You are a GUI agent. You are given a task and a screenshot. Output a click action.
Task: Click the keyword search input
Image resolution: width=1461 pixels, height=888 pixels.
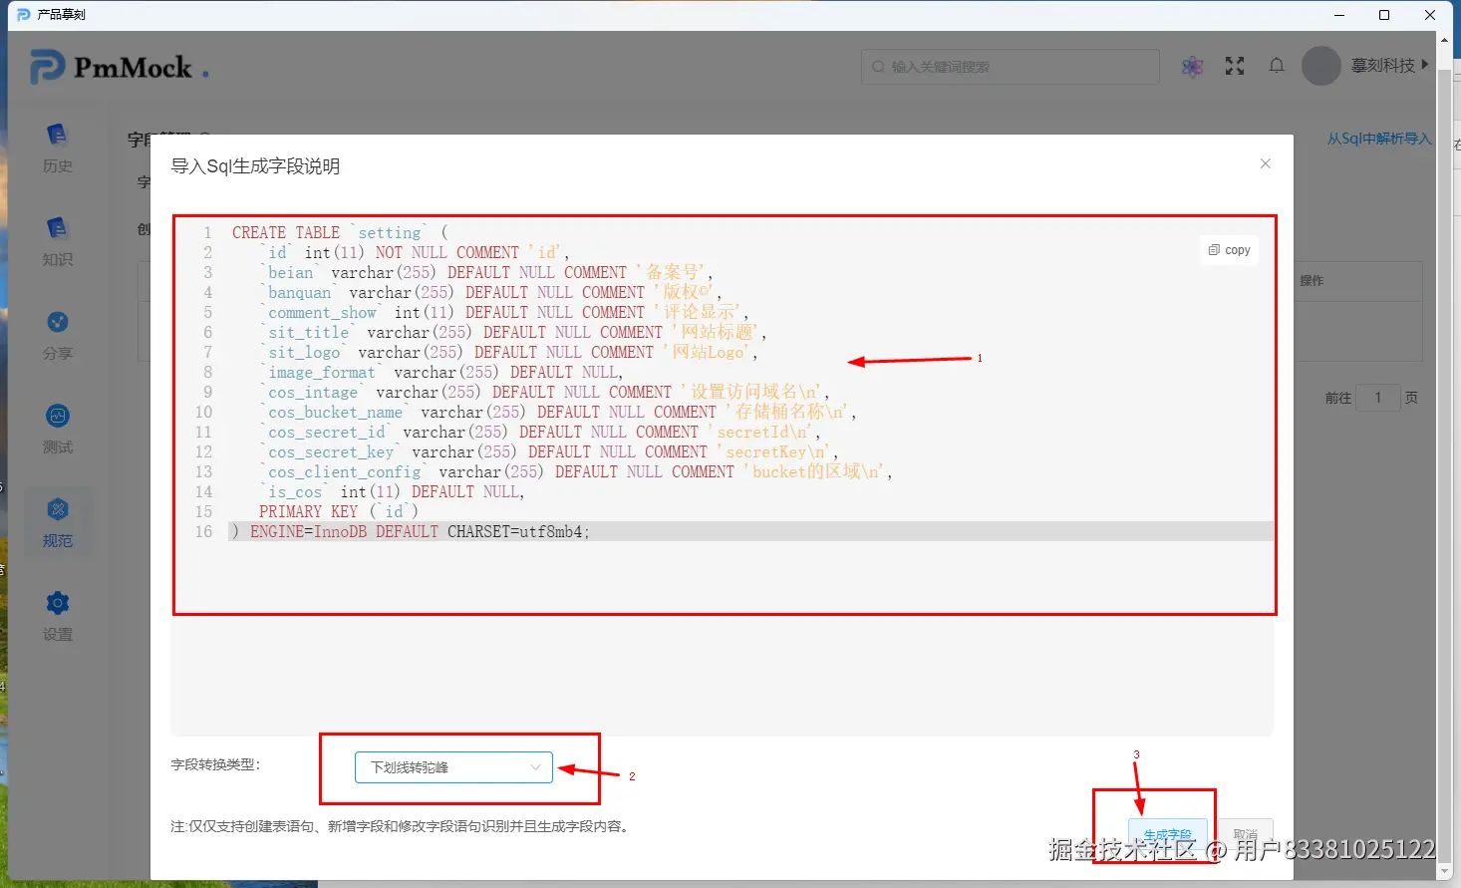pyautogui.click(x=1011, y=67)
